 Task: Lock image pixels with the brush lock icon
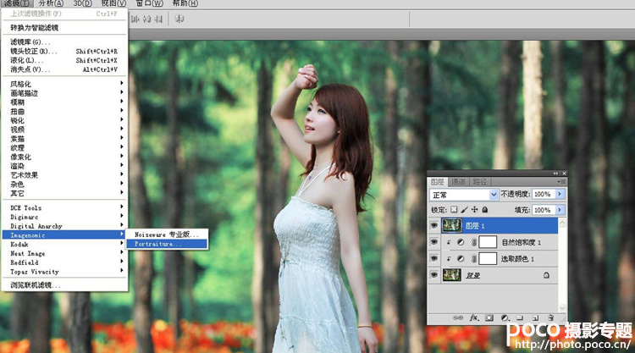pyautogui.click(x=464, y=210)
